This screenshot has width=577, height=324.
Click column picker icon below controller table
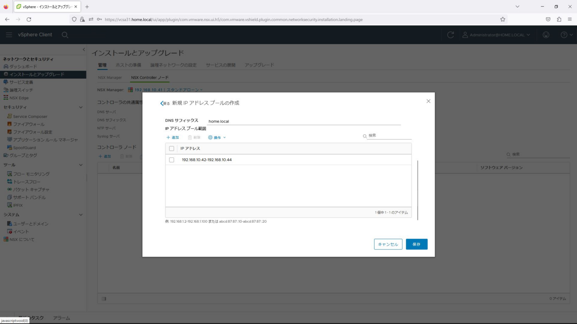point(104,299)
